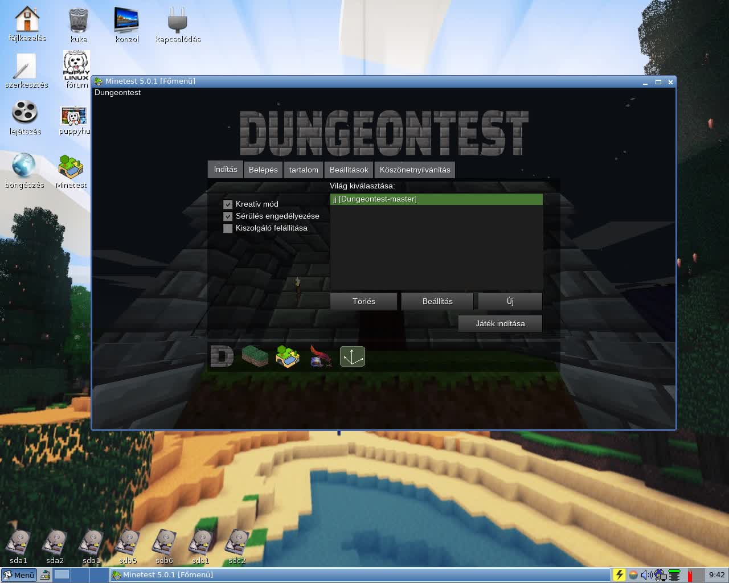The image size is (729, 583).
Task: Switch to the tartalom tab
Action: coord(304,170)
